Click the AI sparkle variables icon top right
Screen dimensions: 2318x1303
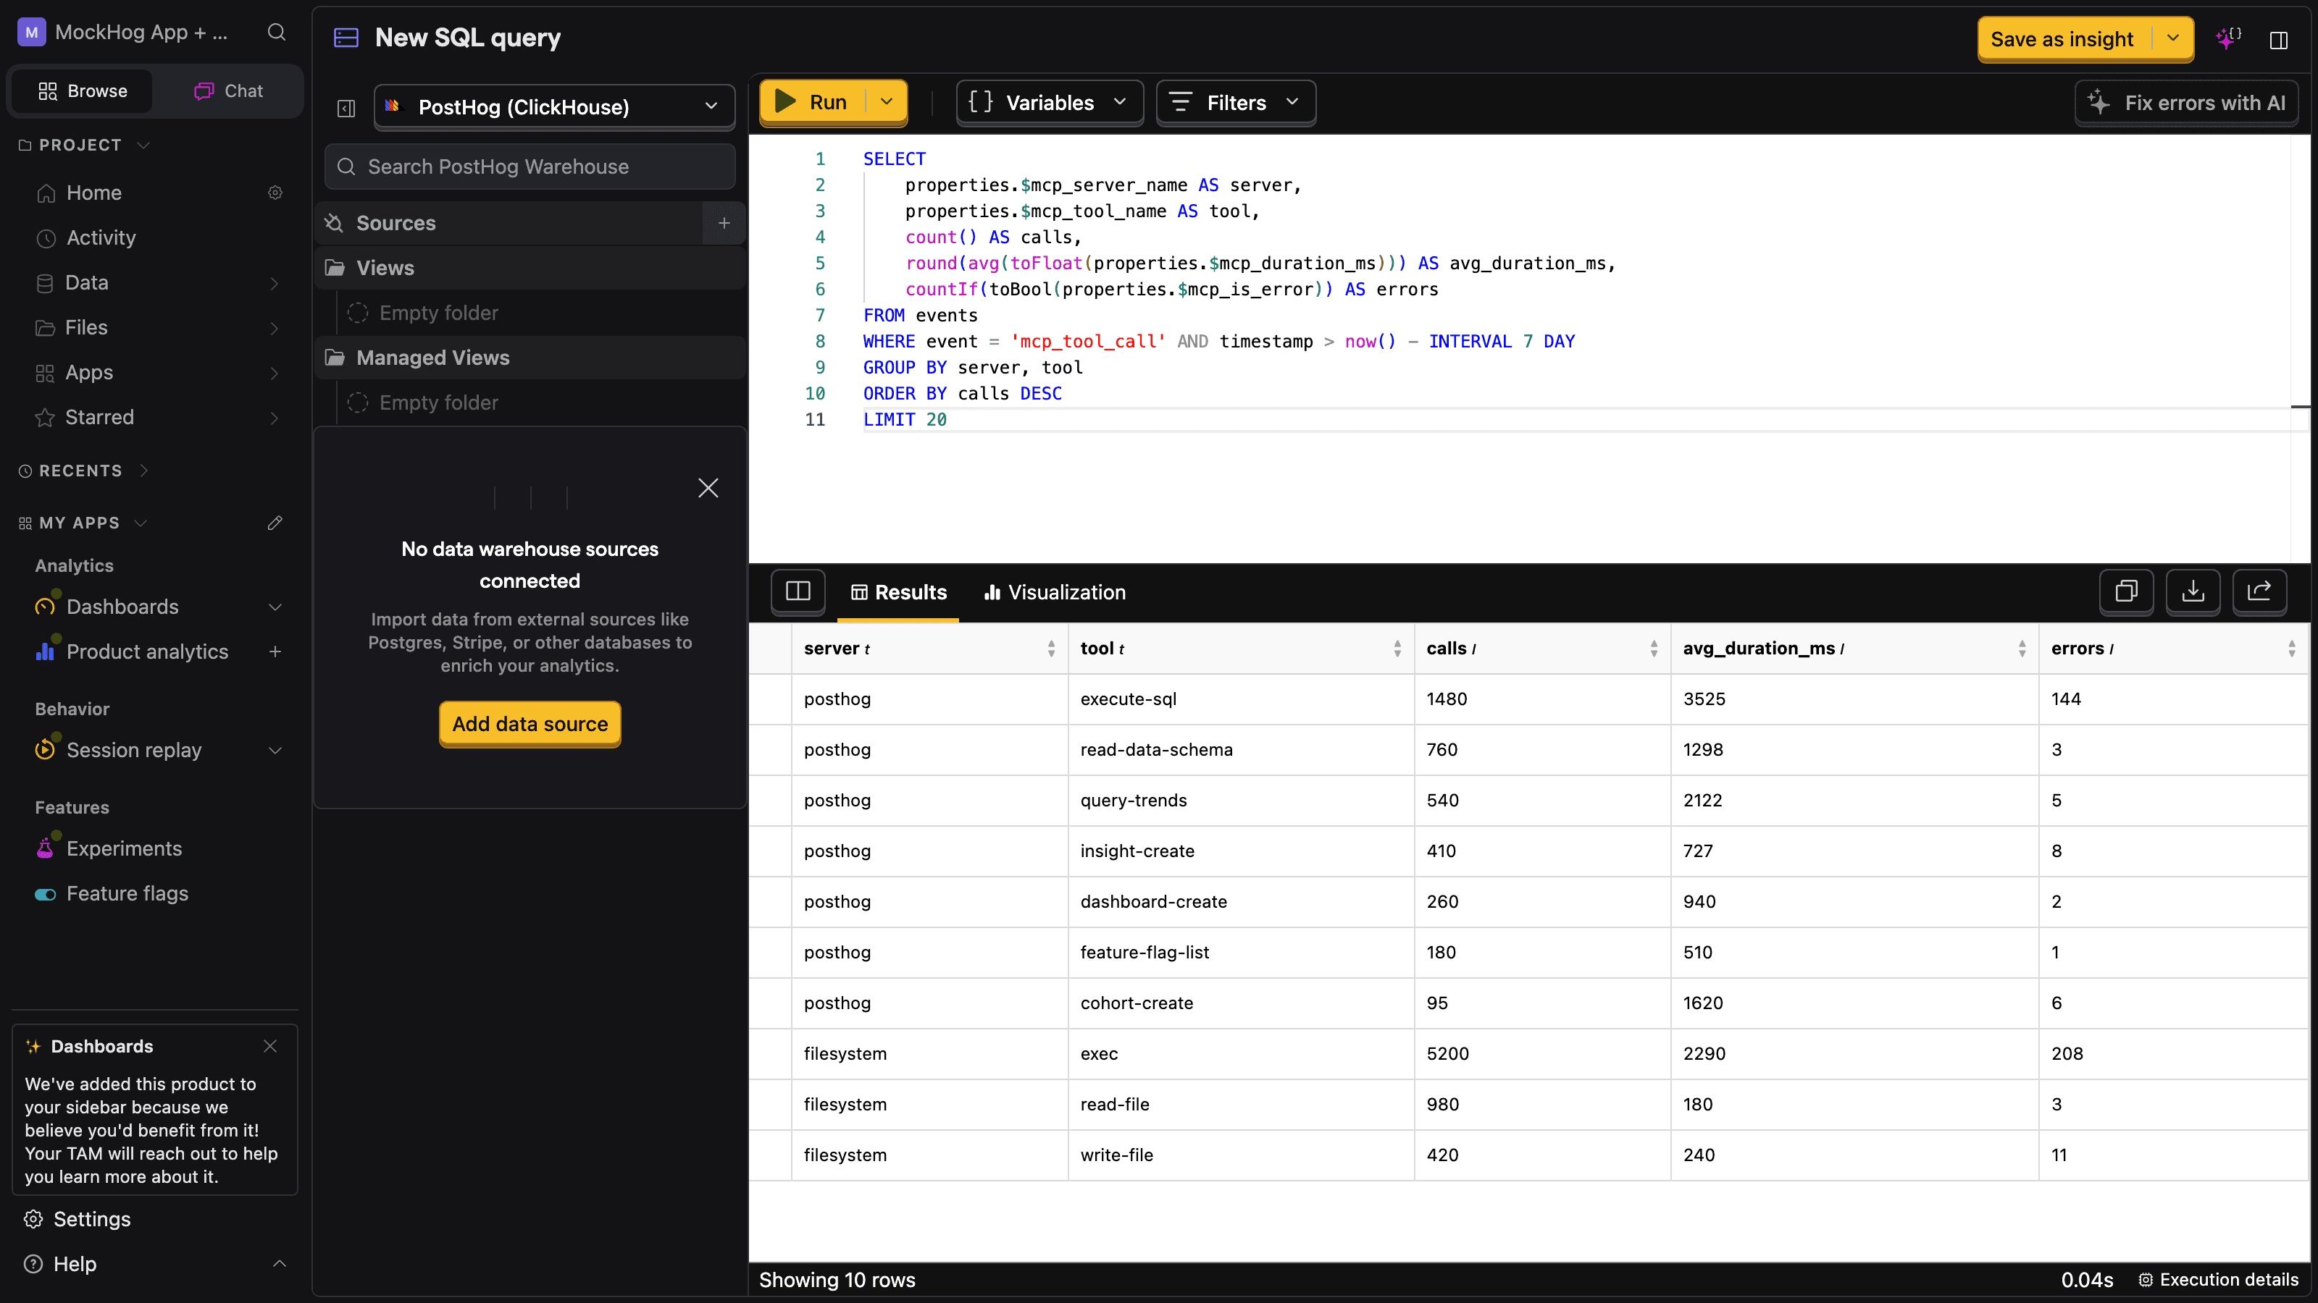(2228, 38)
